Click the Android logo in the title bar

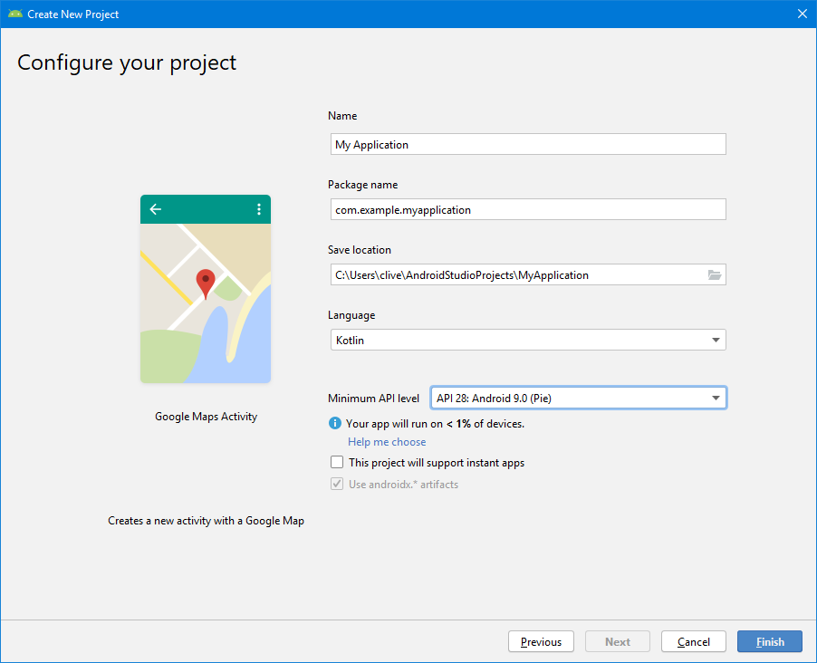[14, 14]
